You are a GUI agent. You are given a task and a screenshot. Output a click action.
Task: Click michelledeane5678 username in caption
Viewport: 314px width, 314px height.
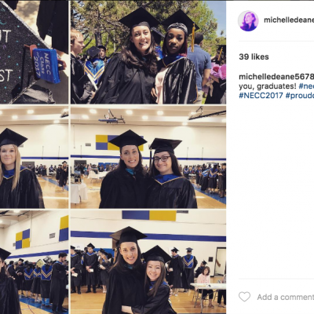point(276,76)
